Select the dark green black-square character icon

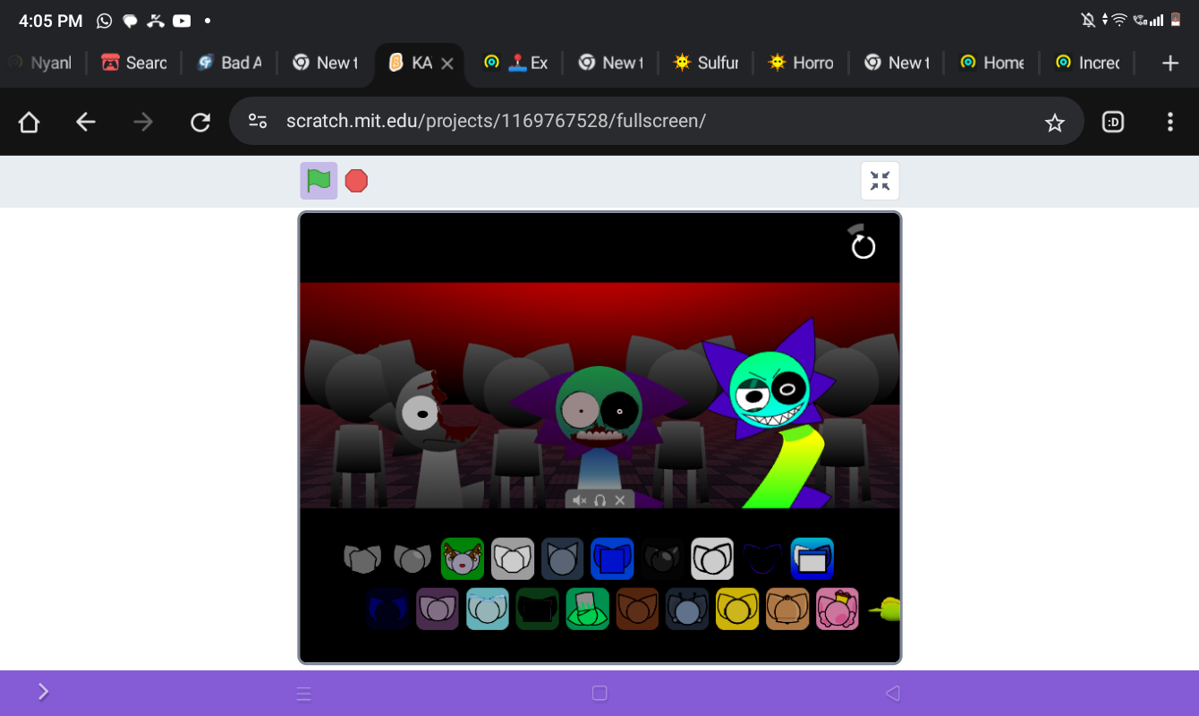pos(538,609)
